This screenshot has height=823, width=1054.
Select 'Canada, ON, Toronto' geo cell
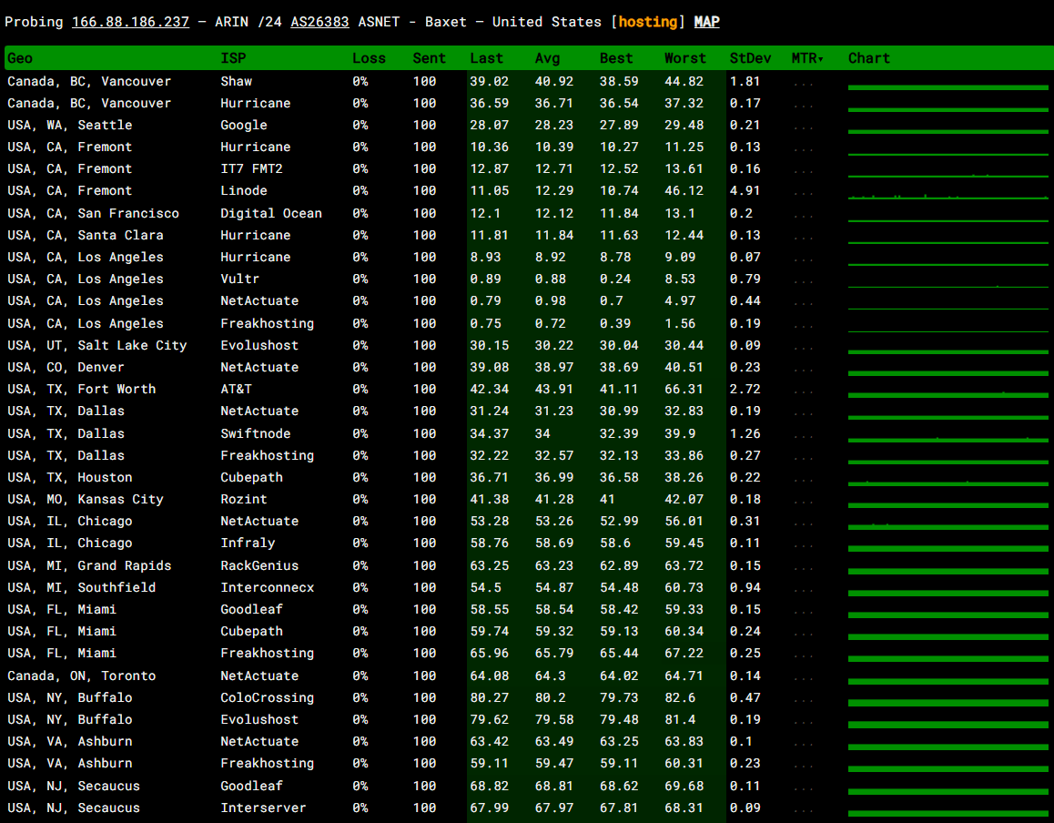[x=82, y=676]
